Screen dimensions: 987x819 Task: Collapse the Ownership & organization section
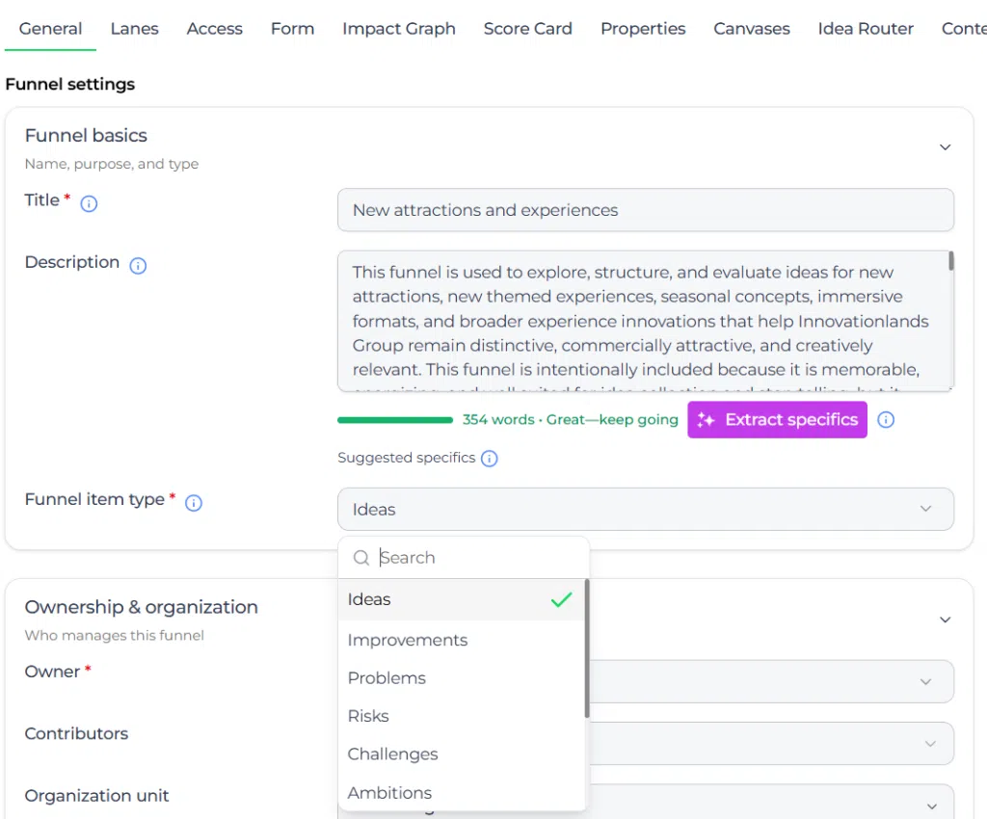pos(945,620)
